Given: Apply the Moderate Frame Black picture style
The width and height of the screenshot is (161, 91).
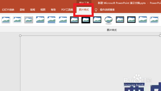Looking at the screenshot, I should tap(131, 20).
